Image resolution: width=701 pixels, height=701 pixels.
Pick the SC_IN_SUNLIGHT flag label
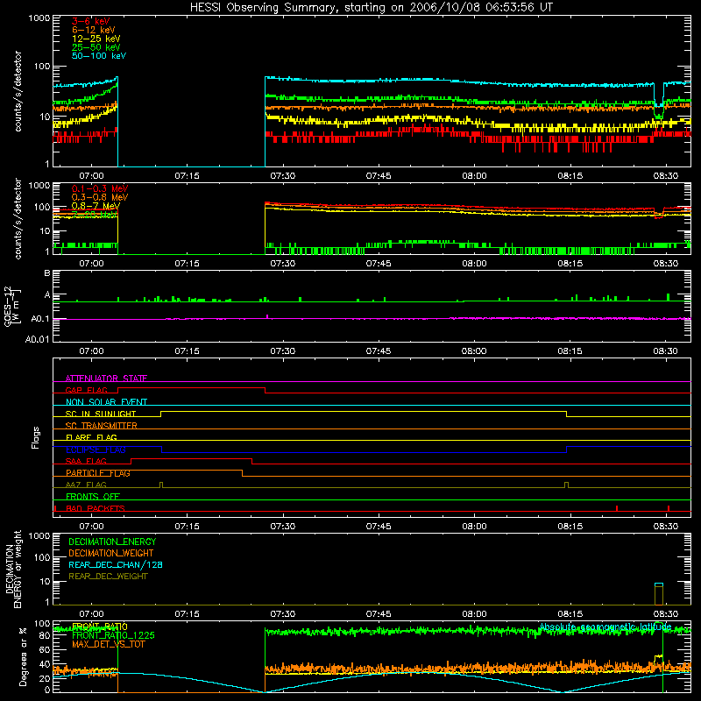tap(101, 414)
